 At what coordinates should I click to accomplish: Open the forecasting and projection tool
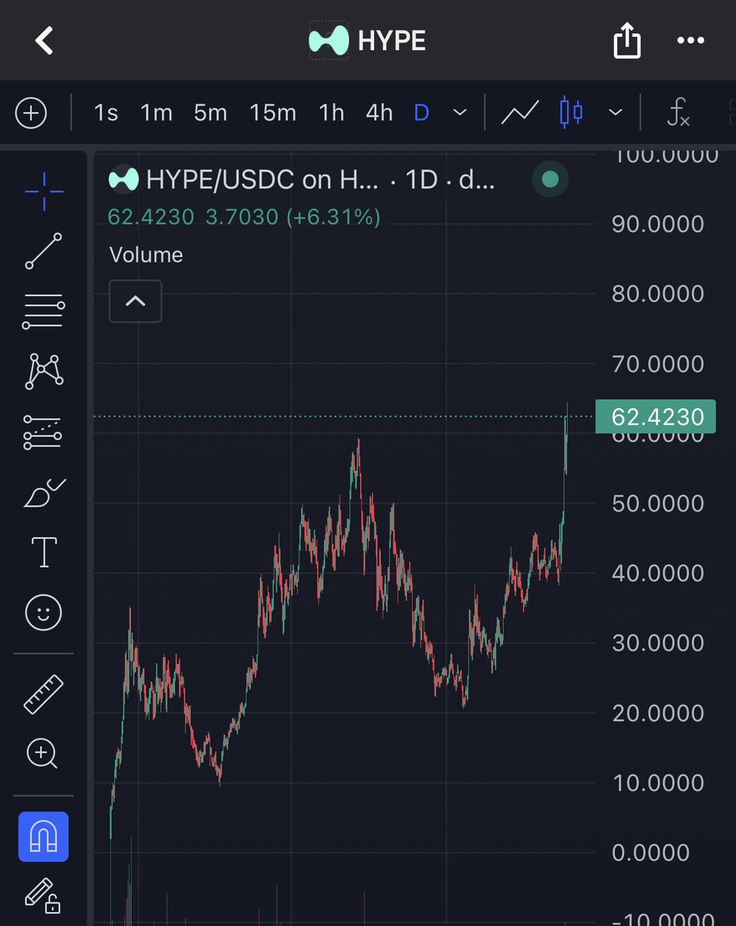point(44,432)
